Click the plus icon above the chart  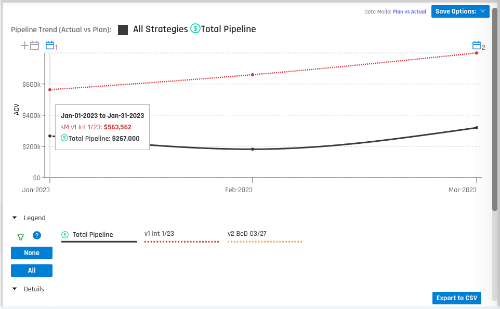point(23,45)
